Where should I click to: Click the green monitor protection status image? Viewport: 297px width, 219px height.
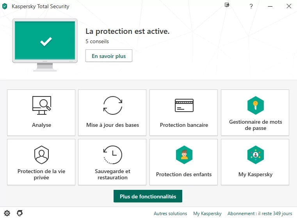45,45
